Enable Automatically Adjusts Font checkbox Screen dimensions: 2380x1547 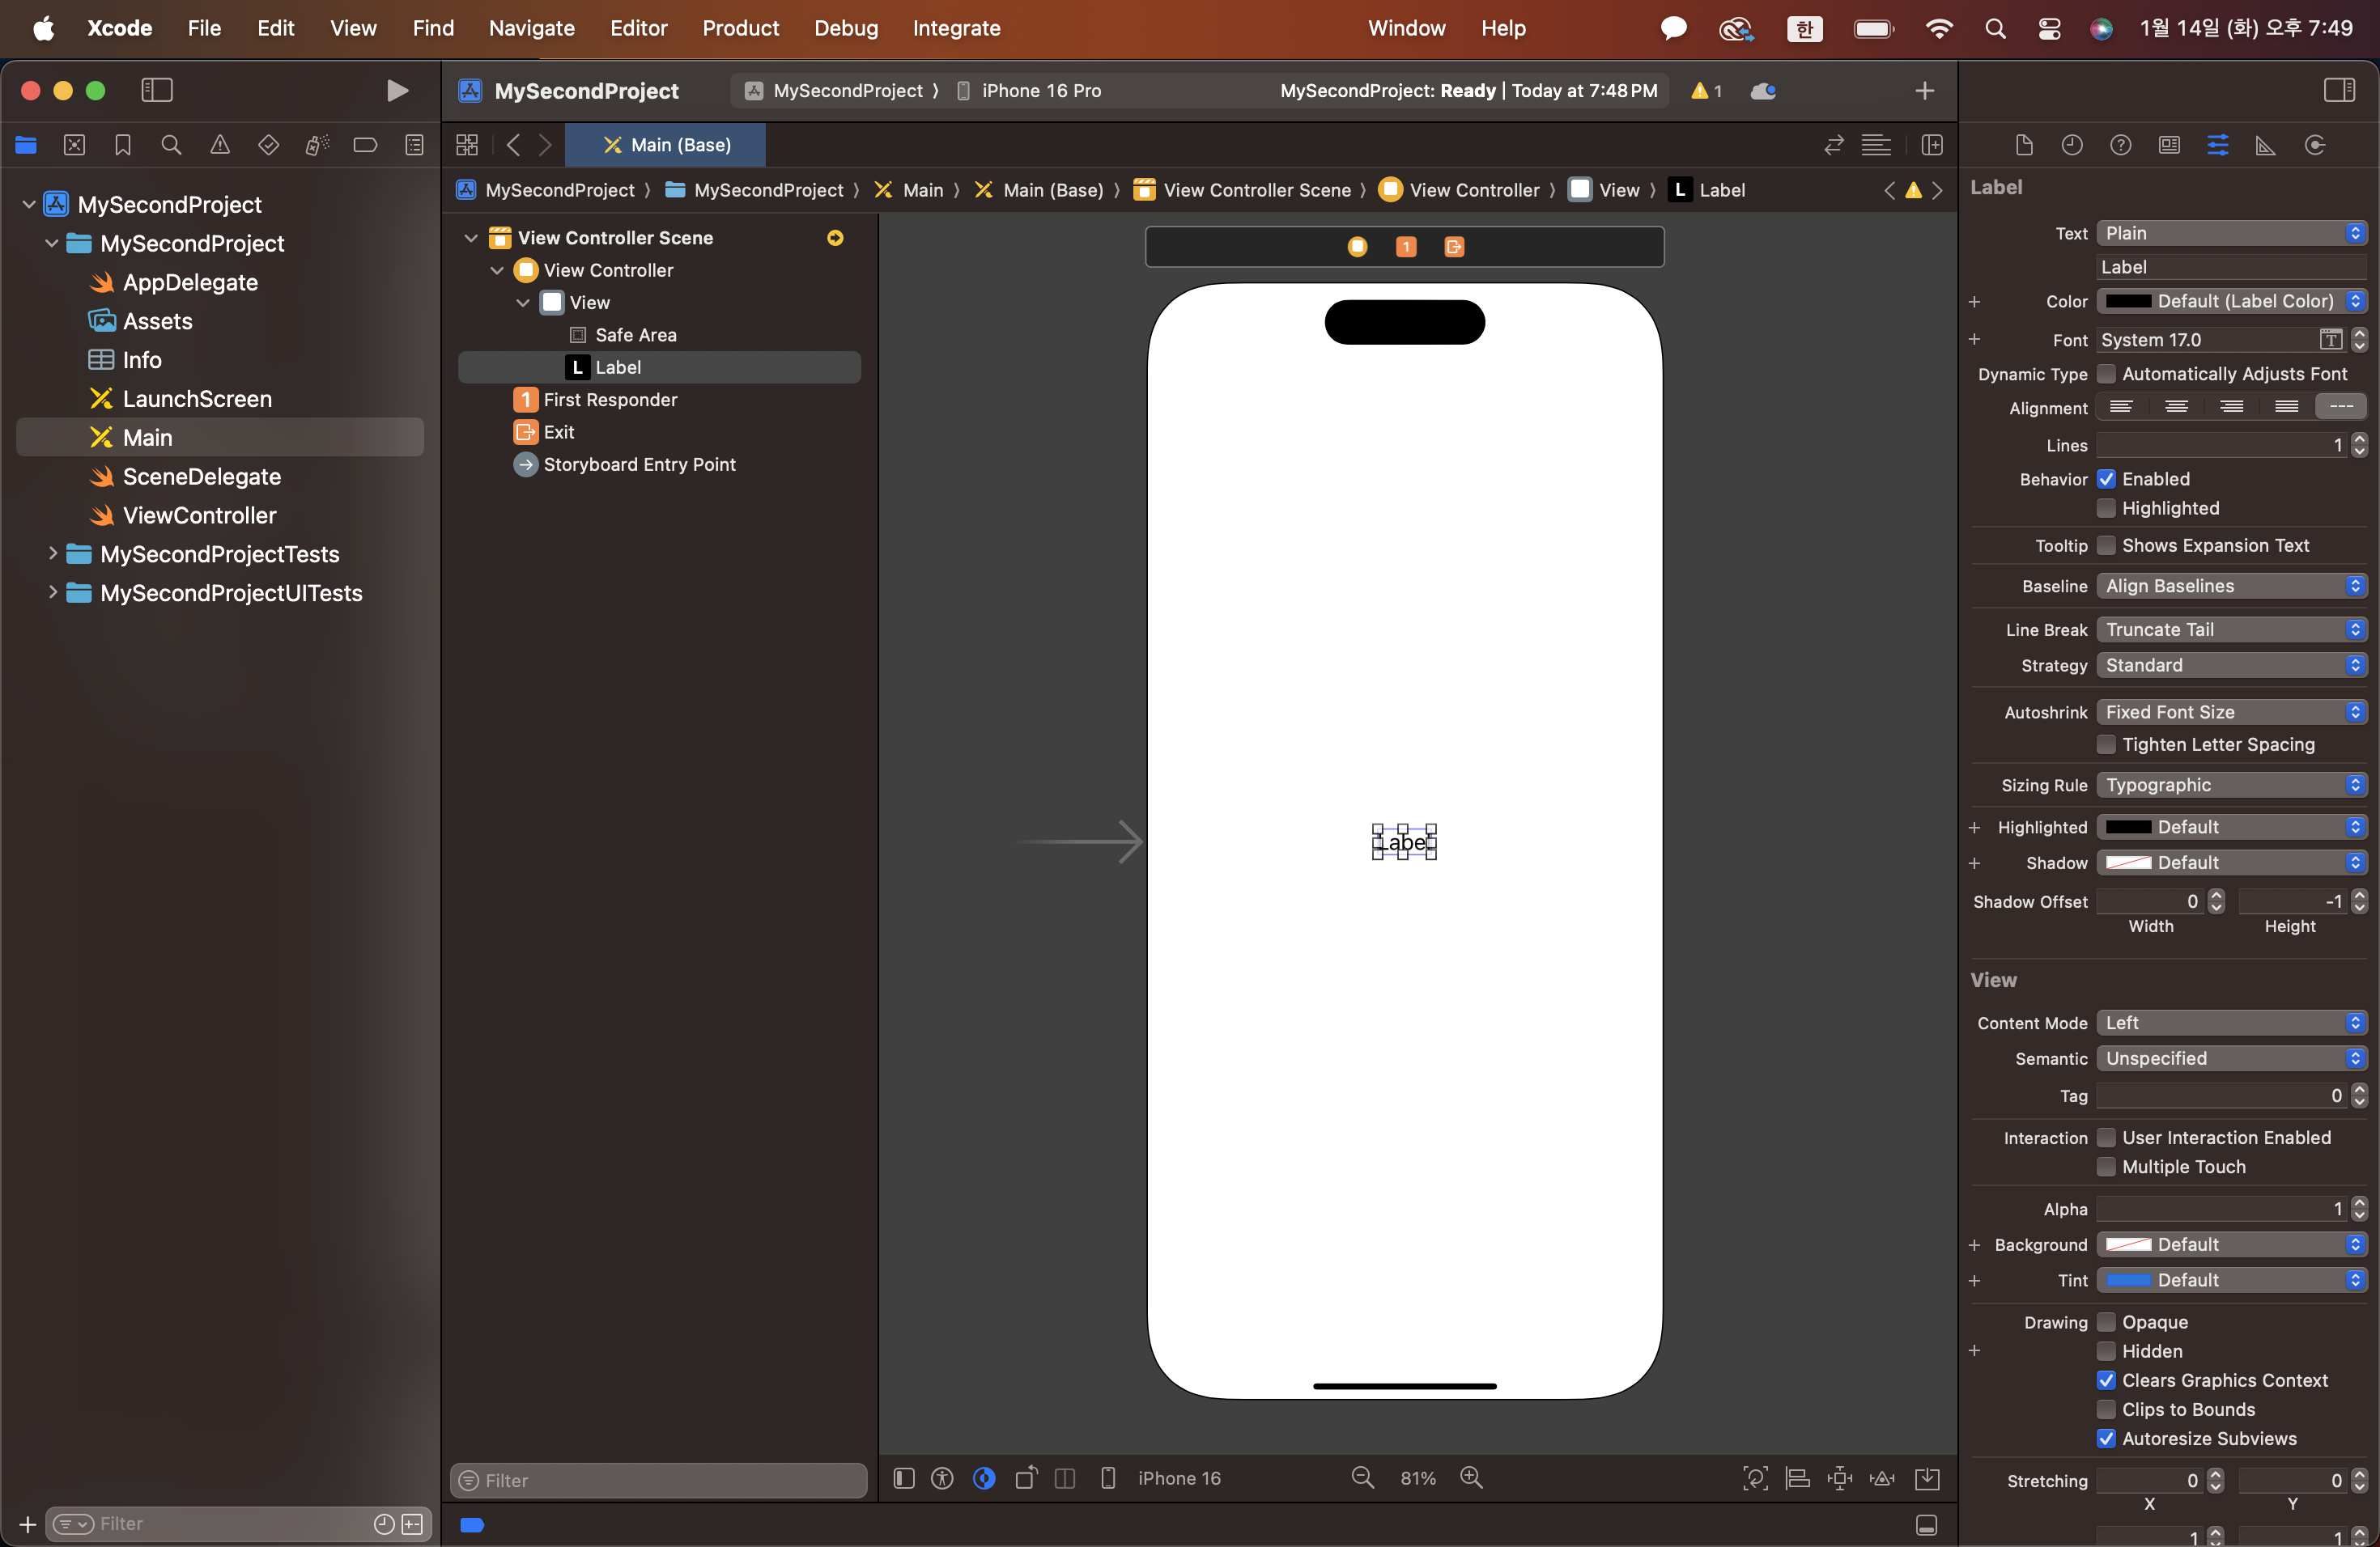tap(2106, 374)
